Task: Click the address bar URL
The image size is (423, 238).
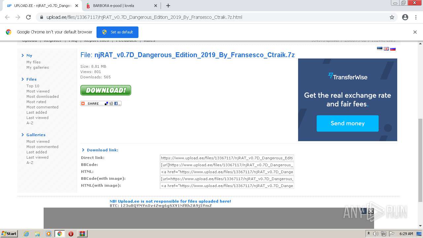Action: coord(144,17)
